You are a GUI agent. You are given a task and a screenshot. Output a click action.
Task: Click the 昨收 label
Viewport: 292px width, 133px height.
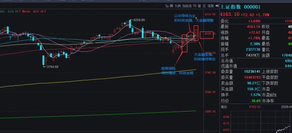coord(266,27)
